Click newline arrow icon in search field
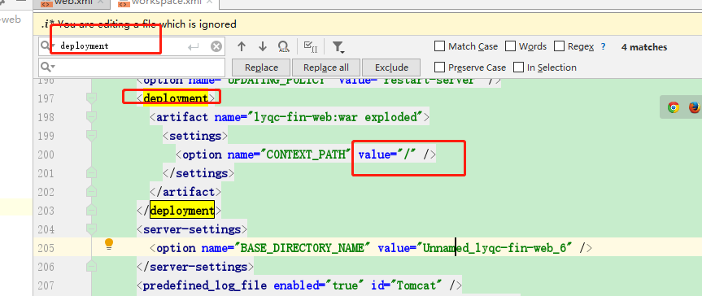Screen dimensions: 702x296 (194, 46)
